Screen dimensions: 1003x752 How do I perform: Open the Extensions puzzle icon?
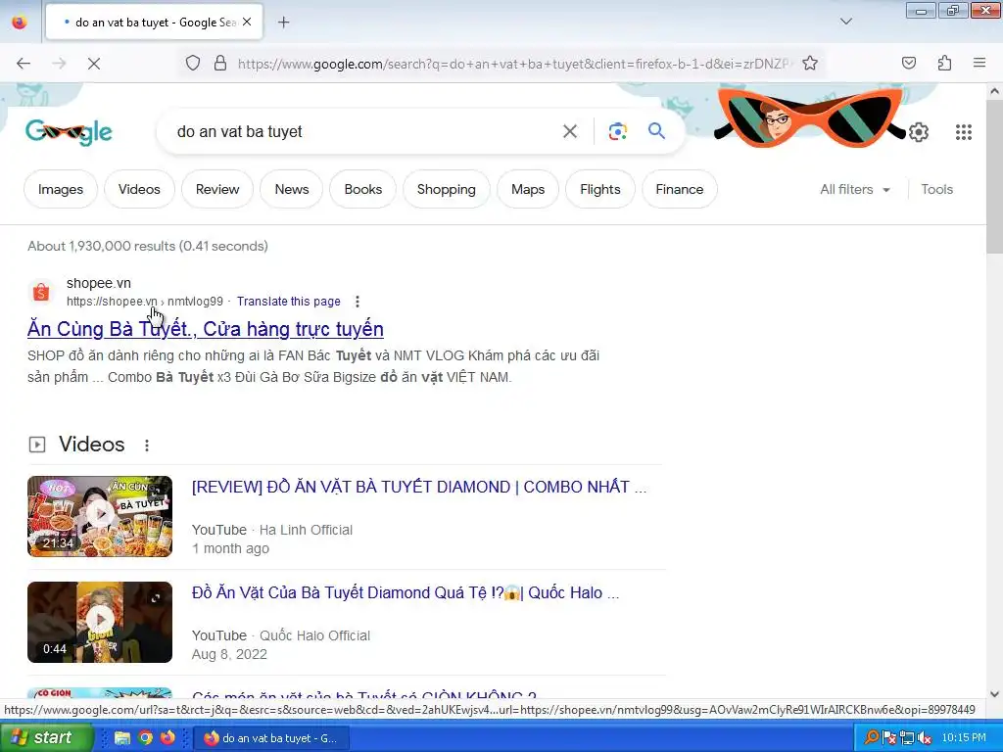pyautogui.click(x=945, y=63)
